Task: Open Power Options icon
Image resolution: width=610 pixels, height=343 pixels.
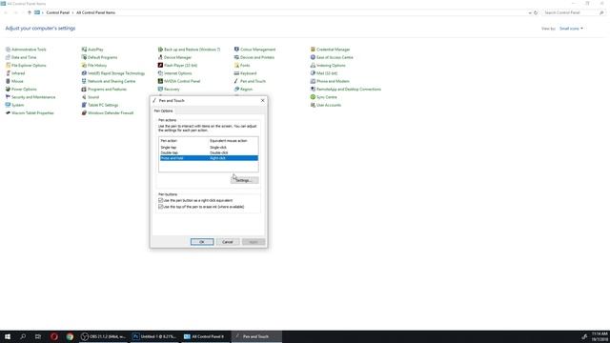Action: click(8, 89)
